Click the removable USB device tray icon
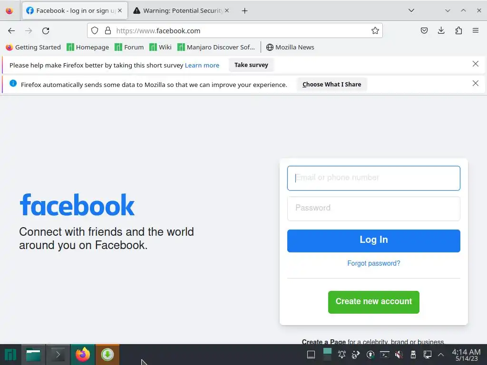The image size is (487, 365). [413, 355]
